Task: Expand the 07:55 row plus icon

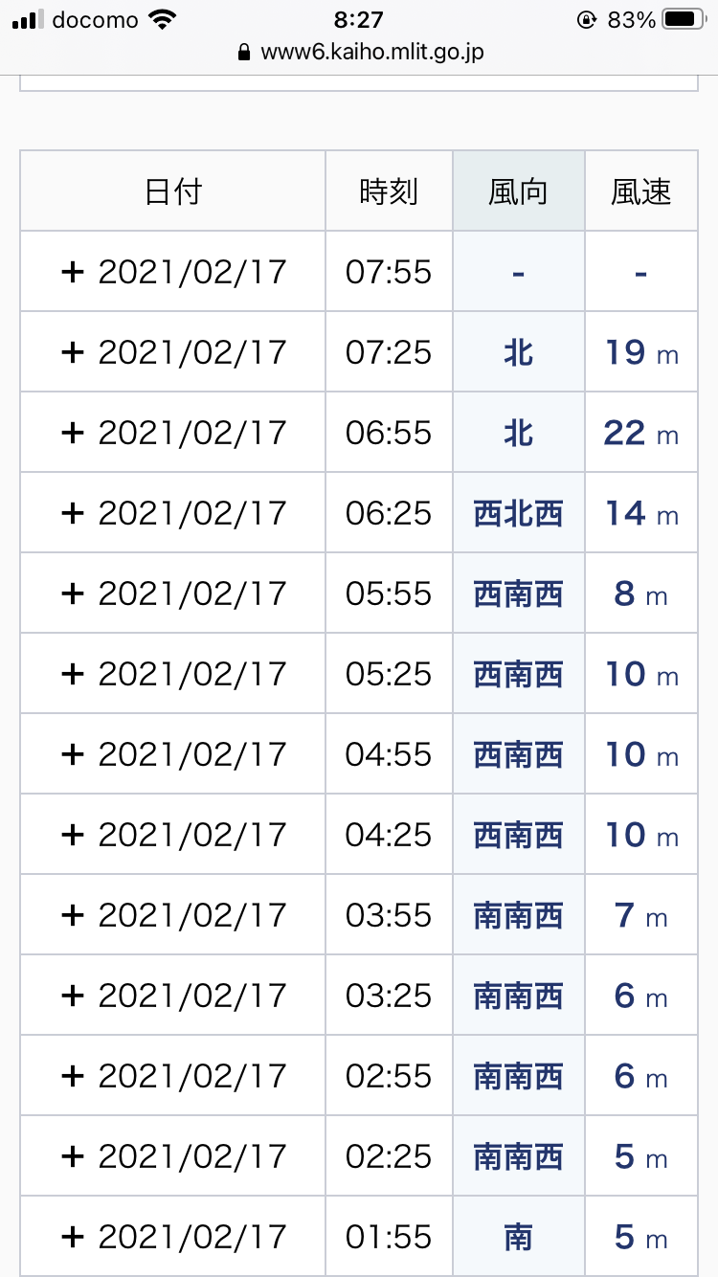Action: [x=73, y=272]
